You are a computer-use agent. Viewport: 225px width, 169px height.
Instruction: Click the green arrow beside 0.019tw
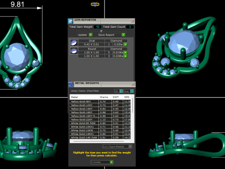click(x=126, y=53)
